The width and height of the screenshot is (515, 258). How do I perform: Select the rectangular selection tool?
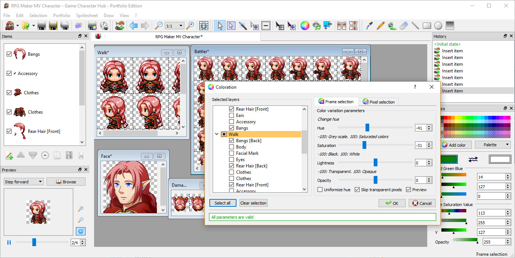231,25
